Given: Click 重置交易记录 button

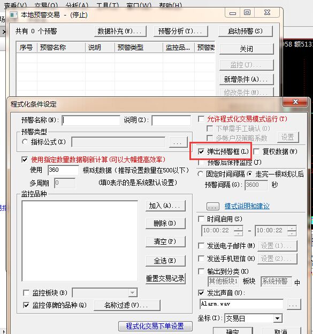Looking at the screenshot, I should [165, 279].
